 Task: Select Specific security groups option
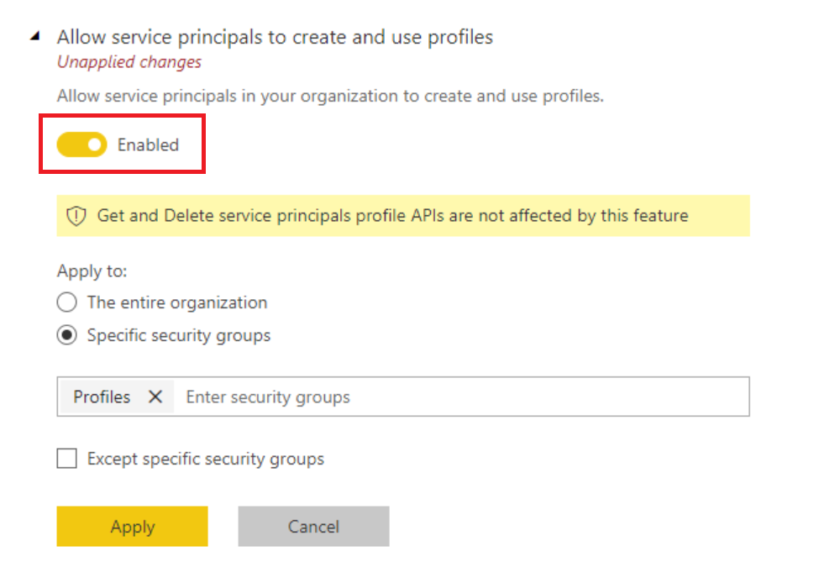click(66, 335)
